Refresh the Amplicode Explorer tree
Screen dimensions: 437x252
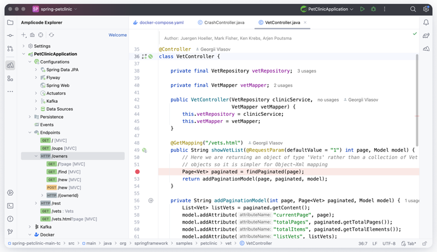(x=51, y=35)
